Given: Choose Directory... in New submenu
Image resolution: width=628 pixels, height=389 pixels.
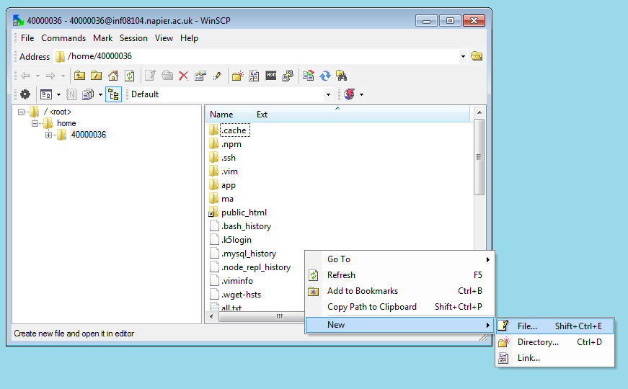Looking at the screenshot, I should (554, 342).
